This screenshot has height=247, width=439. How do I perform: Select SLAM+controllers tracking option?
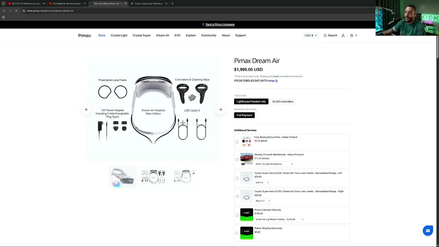[283, 102]
